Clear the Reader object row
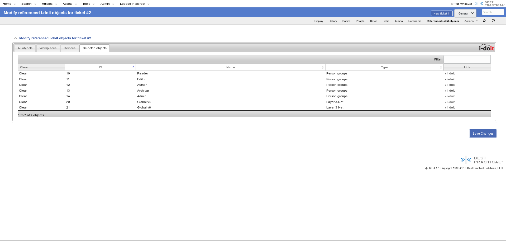This screenshot has height=241, width=506. [x=23, y=73]
